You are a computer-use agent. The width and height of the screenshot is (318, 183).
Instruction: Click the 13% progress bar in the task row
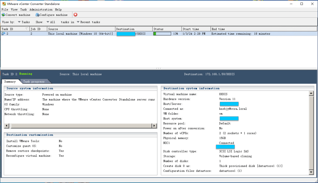pyautogui.click(x=162, y=33)
